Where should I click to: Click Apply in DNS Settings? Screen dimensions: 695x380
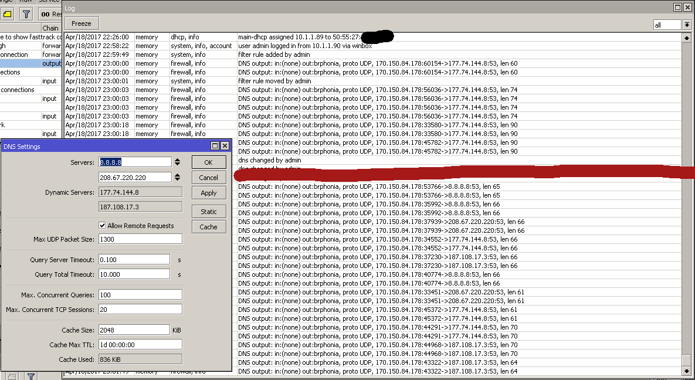pos(209,193)
